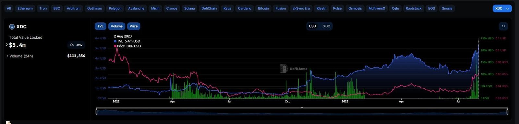Go to the Cardano chain
519x124 pixels.
click(245, 8)
